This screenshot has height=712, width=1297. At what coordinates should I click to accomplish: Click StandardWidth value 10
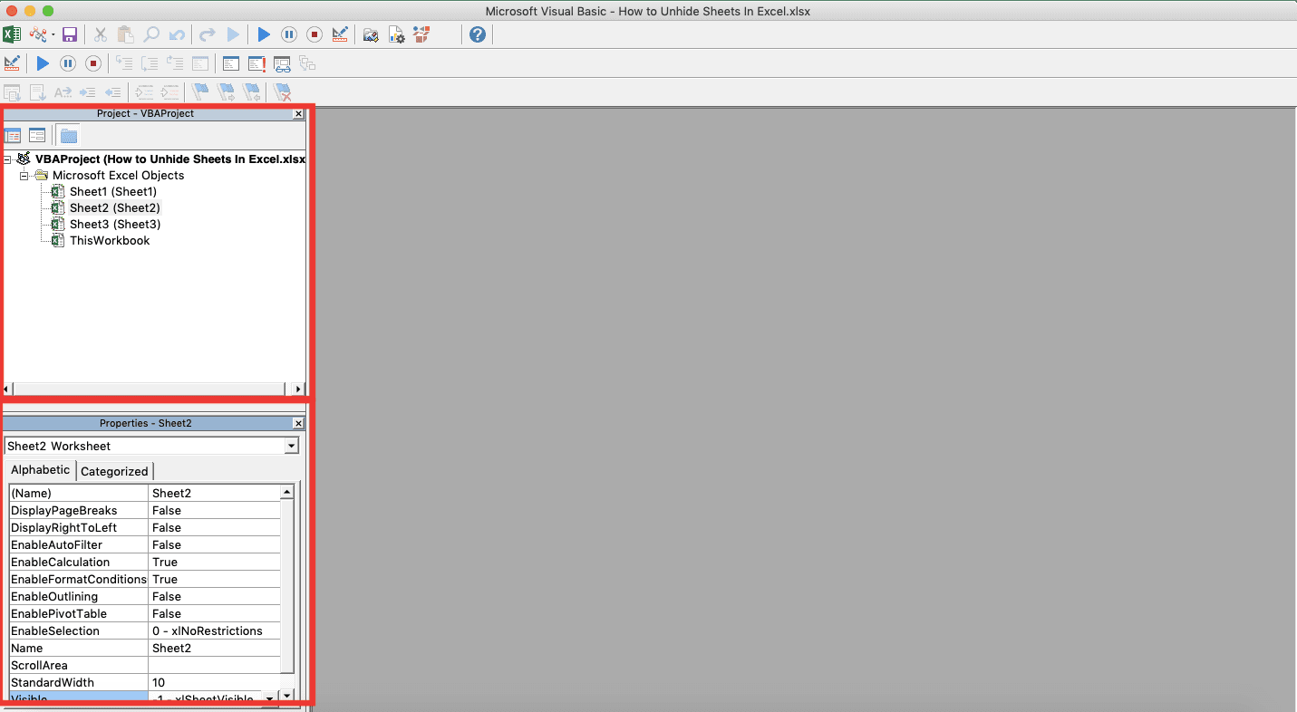pos(214,682)
